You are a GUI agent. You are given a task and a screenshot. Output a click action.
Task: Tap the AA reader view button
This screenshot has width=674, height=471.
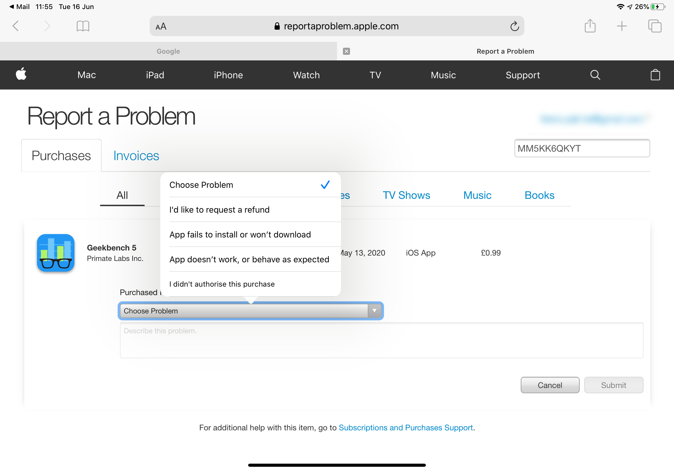click(161, 27)
